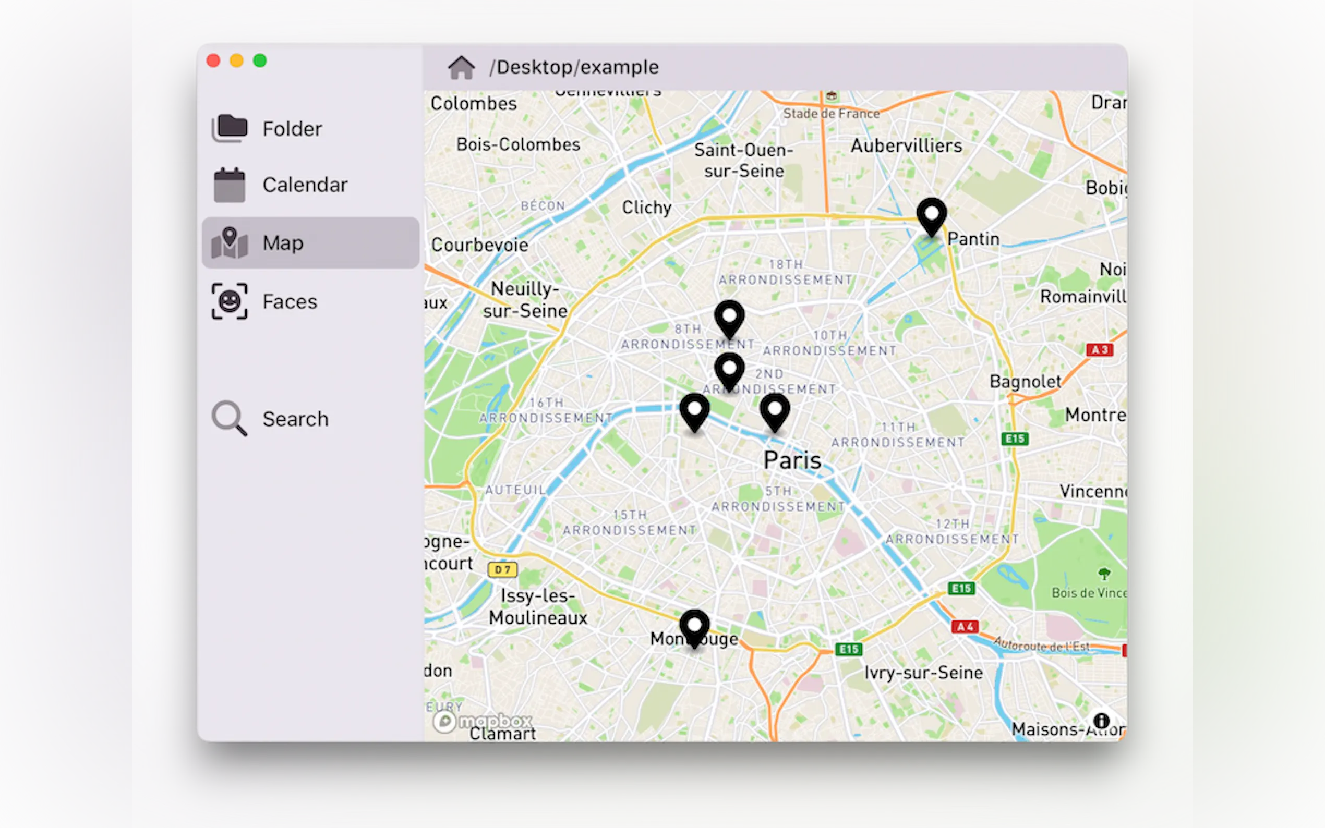
Task: Click the A4 highway shield
Action: (x=965, y=627)
